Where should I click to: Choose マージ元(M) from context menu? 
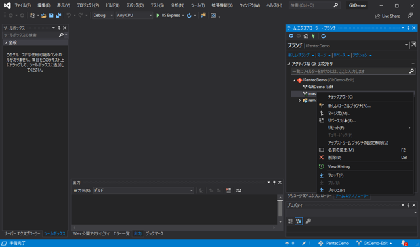pyautogui.click(x=365, y=113)
